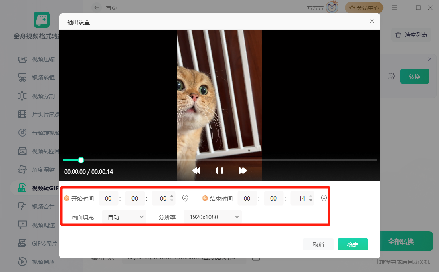Click 清空列表 to clear the list

pyautogui.click(x=411, y=35)
